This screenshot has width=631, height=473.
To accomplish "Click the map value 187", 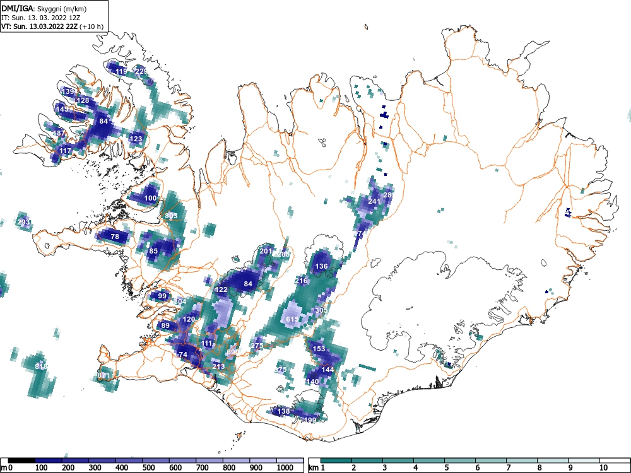I will click(x=59, y=133).
